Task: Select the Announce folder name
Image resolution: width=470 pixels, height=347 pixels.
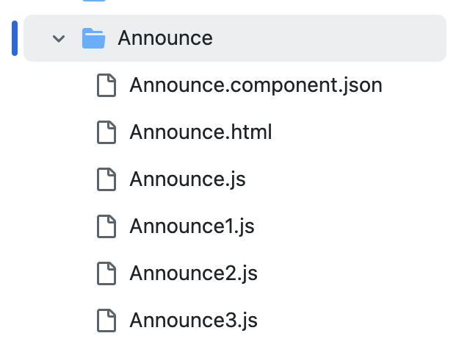Action: pos(165,38)
